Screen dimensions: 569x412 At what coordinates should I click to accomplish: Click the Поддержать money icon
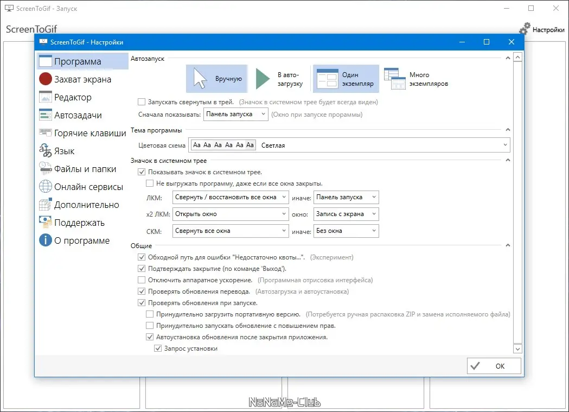[46, 222]
